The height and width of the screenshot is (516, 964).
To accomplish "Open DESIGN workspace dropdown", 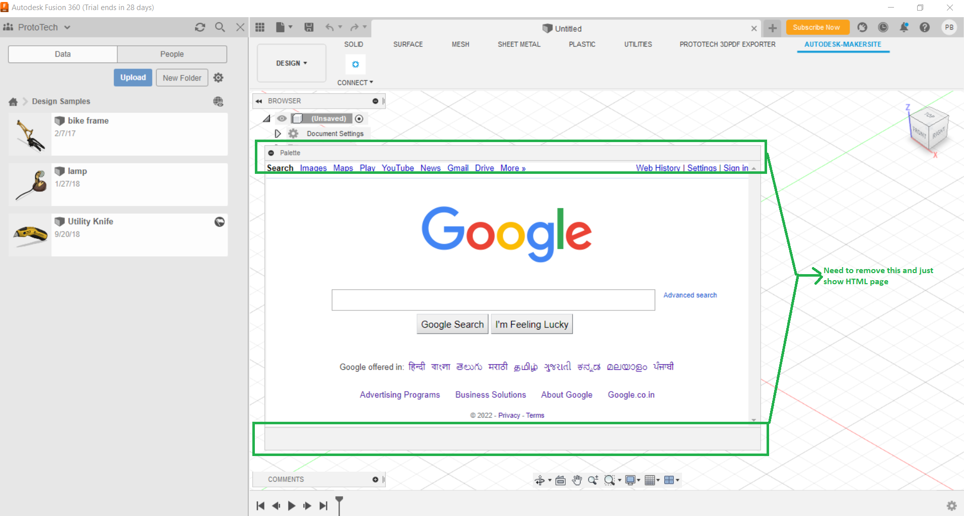I will (292, 63).
